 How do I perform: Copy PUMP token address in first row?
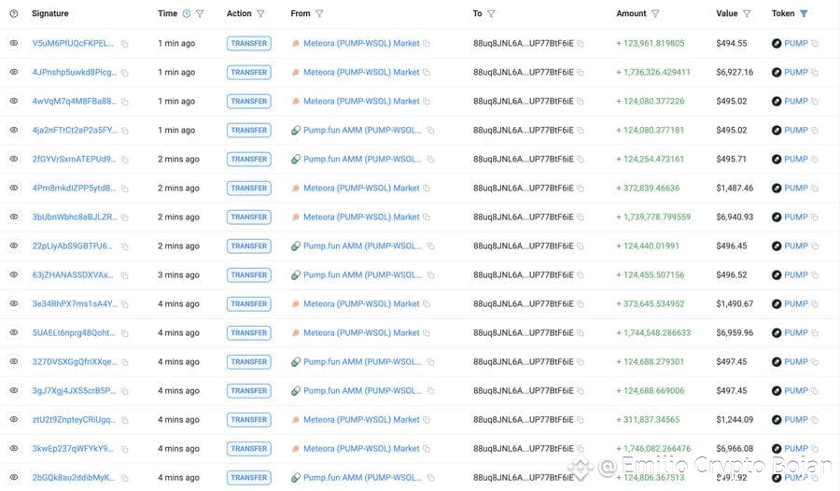click(x=815, y=44)
